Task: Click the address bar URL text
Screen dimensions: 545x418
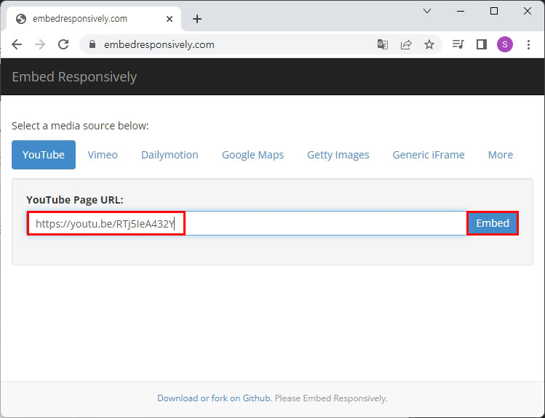Action: tap(159, 45)
